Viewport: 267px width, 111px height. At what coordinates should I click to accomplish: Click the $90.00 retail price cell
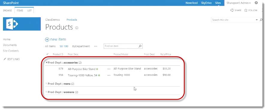(167, 75)
